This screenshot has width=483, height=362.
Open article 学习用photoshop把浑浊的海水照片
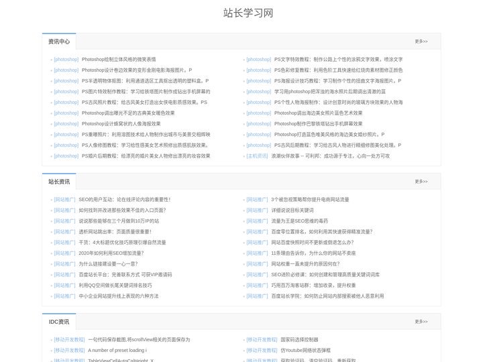(x=329, y=92)
